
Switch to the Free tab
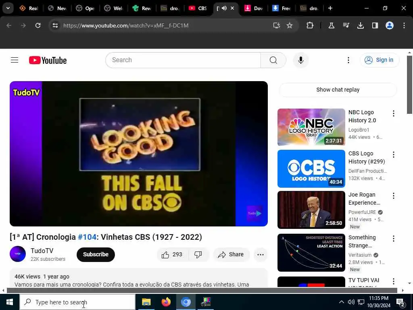click(x=281, y=8)
